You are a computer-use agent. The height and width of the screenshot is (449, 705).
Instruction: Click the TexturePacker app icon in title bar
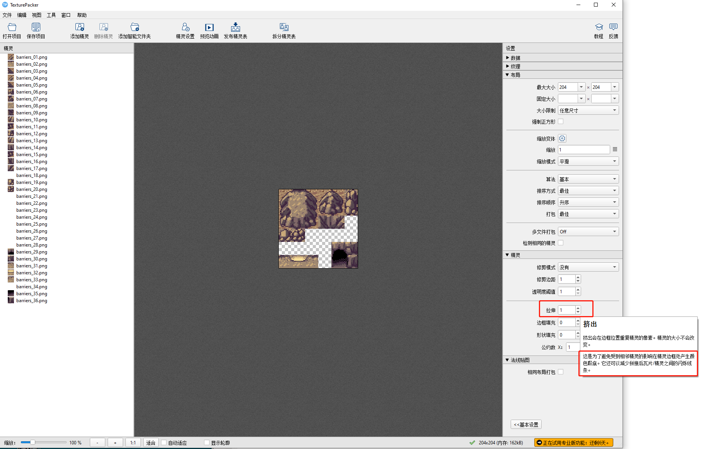coord(5,5)
